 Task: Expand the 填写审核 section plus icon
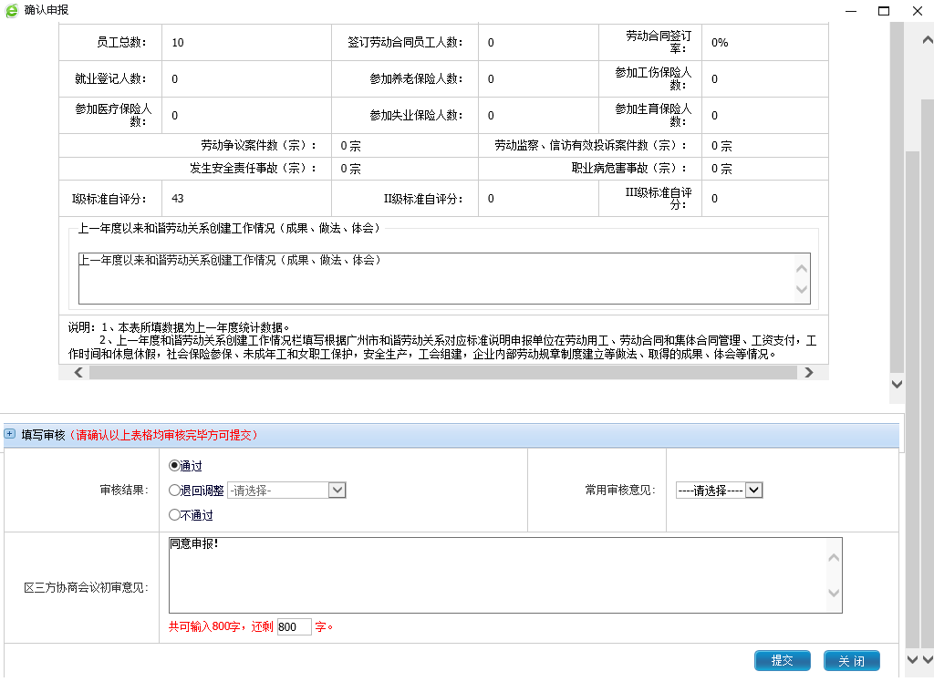(x=9, y=434)
